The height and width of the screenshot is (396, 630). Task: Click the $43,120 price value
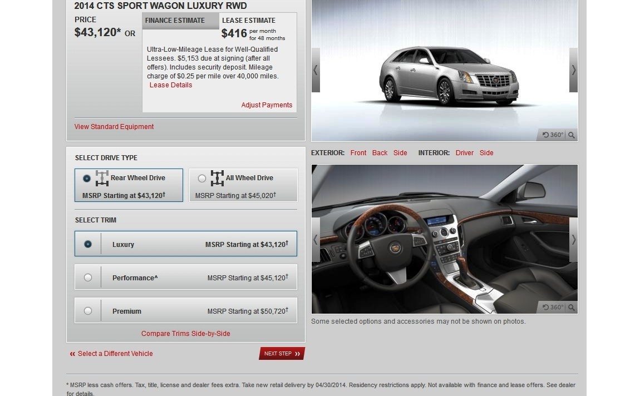pos(97,32)
